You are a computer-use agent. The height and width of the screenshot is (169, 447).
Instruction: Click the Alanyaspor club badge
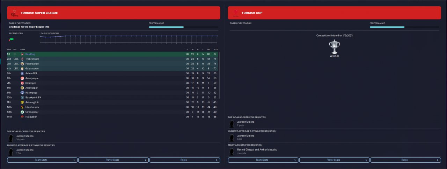click(x=22, y=88)
